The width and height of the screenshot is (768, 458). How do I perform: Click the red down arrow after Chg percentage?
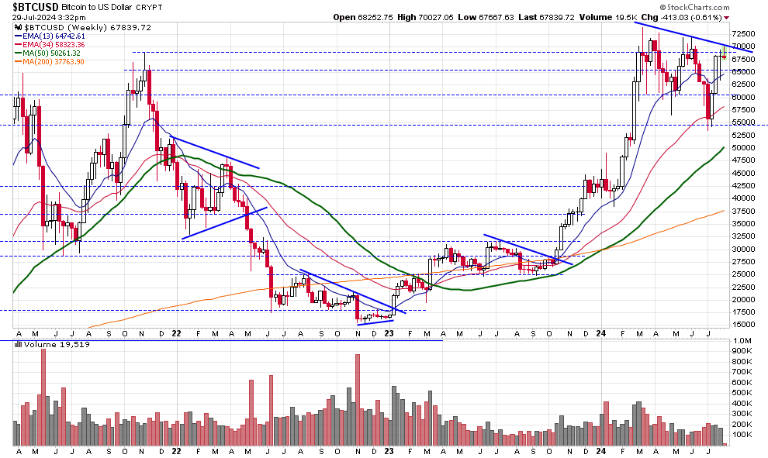pos(726,18)
